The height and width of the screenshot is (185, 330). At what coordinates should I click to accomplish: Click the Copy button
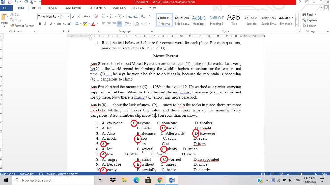[x=16, y=20]
